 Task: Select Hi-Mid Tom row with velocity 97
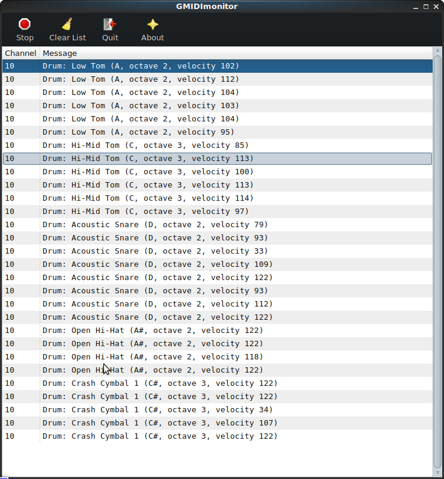pyautogui.click(x=217, y=212)
